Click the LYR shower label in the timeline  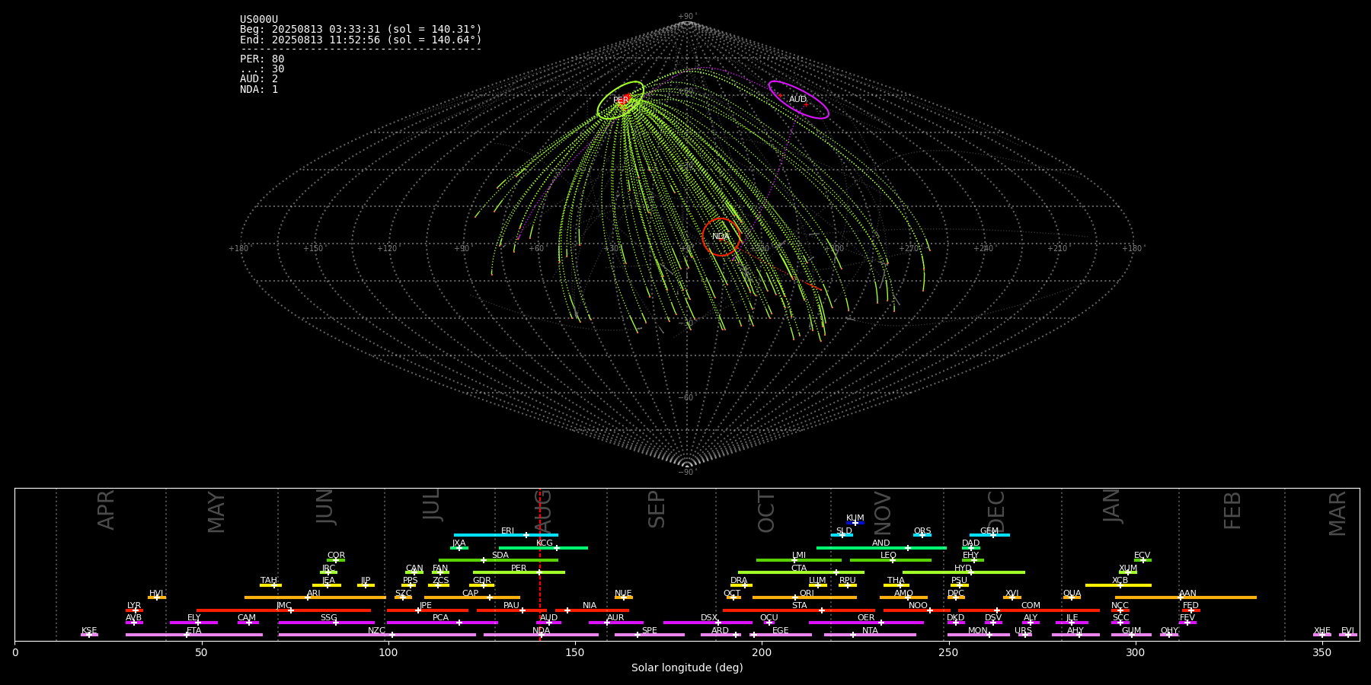pyautogui.click(x=134, y=606)
